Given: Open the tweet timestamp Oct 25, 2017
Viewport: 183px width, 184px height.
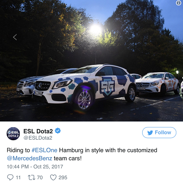Looking at the screenshot, I should 35,167.
